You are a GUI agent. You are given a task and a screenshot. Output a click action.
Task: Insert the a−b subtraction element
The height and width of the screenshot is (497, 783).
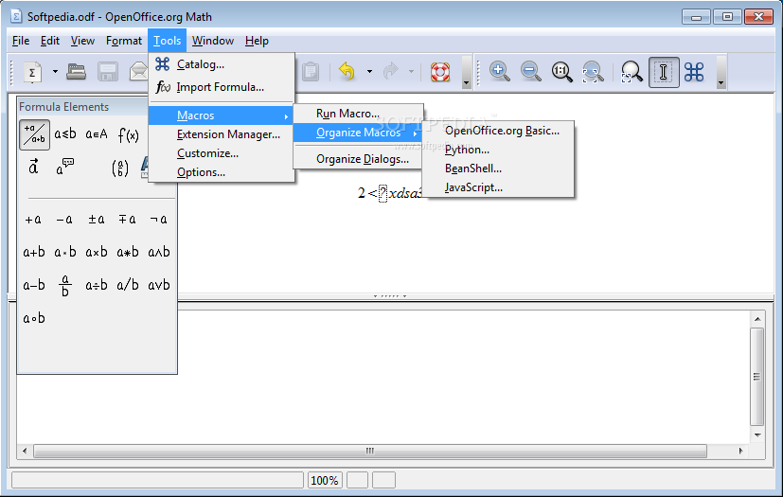pos(34,285)
